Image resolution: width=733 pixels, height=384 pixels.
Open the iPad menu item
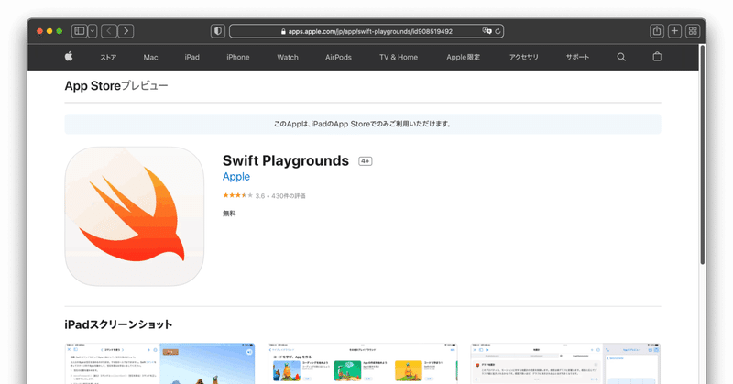tap(192, 57)
